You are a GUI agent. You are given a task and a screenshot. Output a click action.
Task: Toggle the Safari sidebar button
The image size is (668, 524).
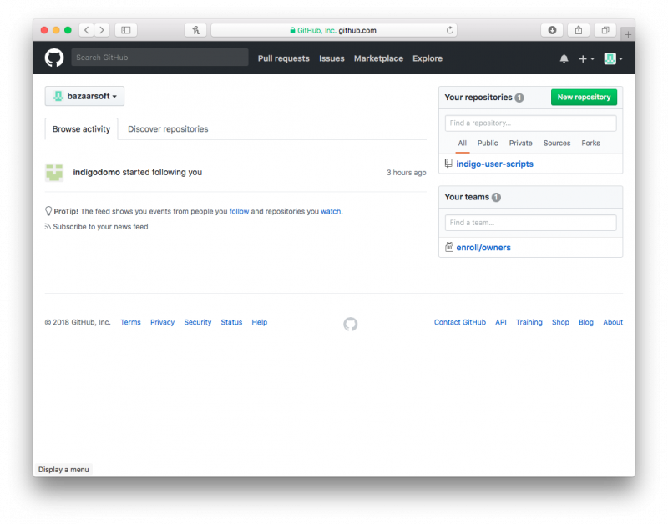(126, 30)
